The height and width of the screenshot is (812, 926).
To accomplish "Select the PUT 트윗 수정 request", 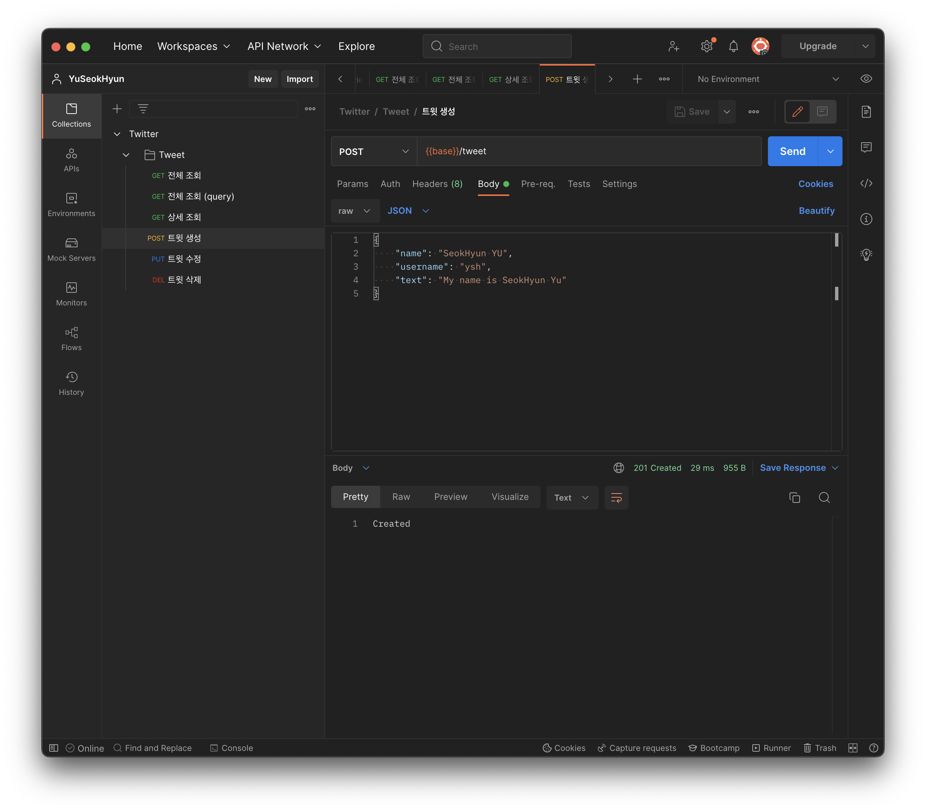I will (x=213, y=259).
